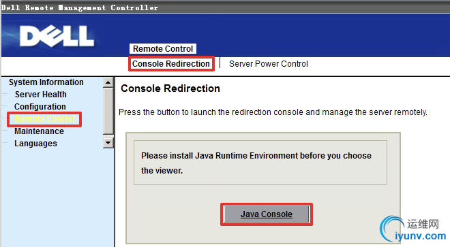
Task: Open Languages in the navigation tree
Action: pyautogui.click(x=35, y=144)
